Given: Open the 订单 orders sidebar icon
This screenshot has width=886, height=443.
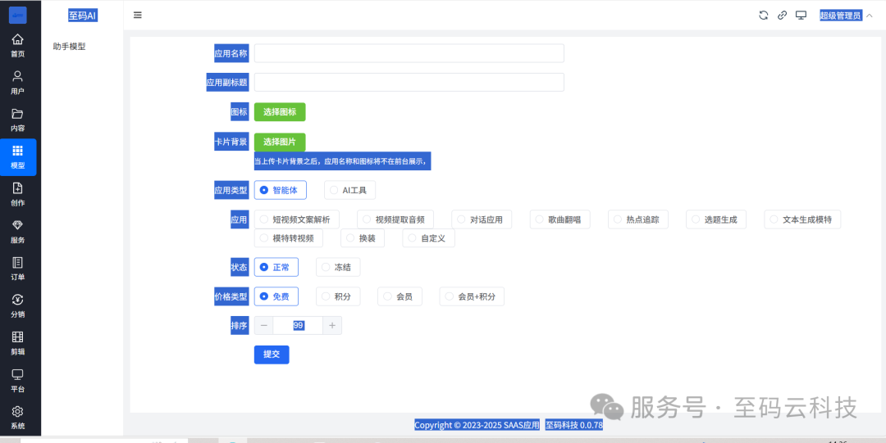Looking at the screenshot, I should tap(18, 269).
